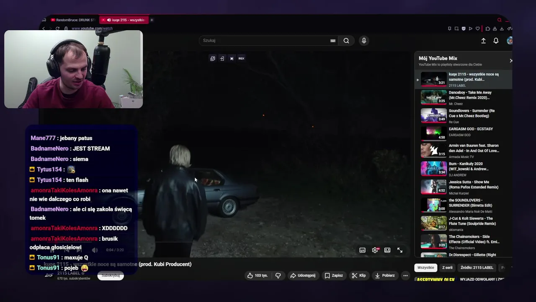Click the Subskrybuj button
Screen dimensions: 536x302
click(111, 276)
